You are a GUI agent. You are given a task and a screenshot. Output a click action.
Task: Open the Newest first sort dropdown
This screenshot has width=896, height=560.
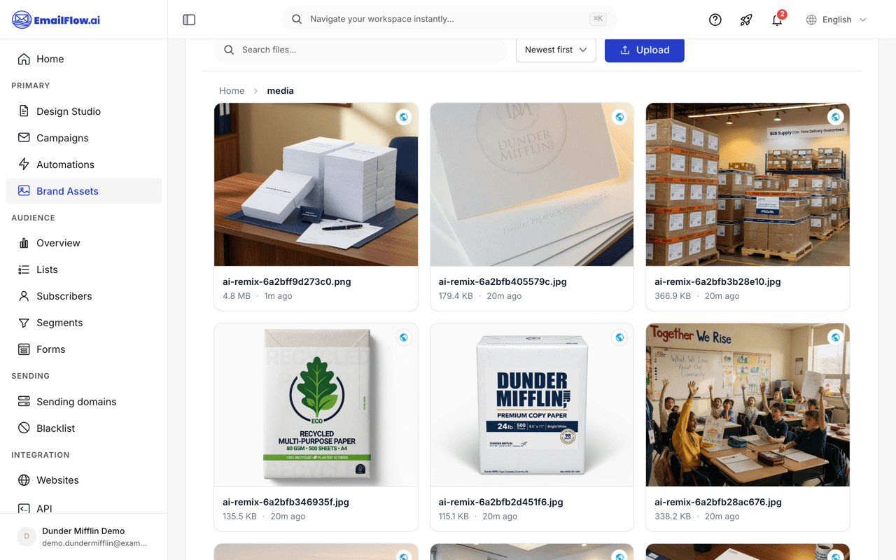[556, 50]
